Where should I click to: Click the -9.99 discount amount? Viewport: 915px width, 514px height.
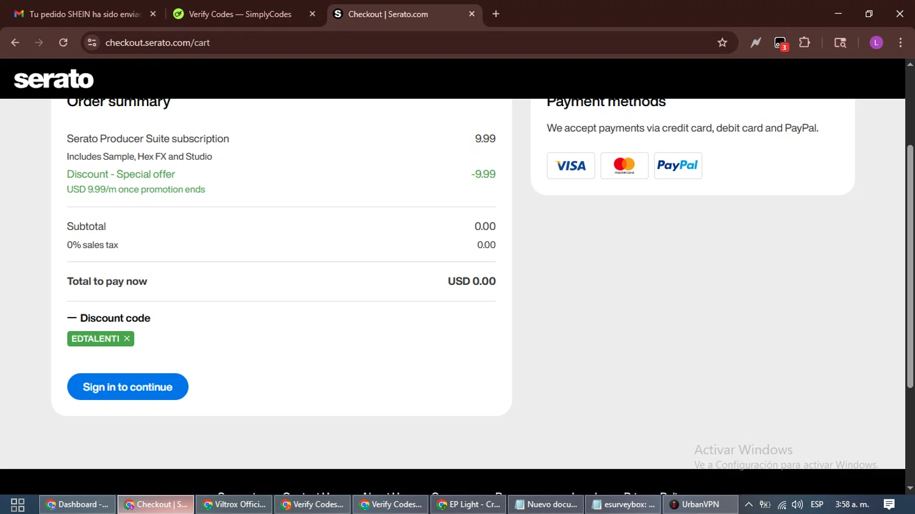tap(484, 174)
